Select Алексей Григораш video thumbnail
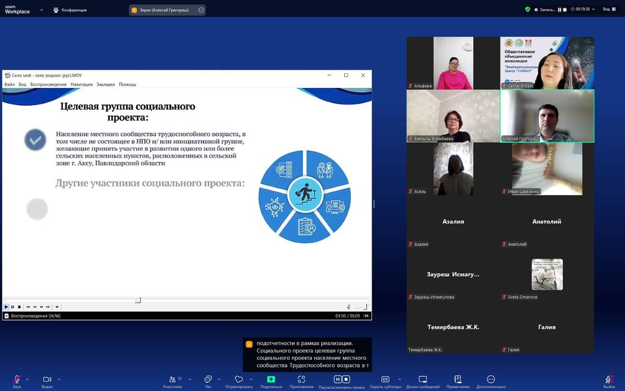Screen dimensions: 625x391 547,116
